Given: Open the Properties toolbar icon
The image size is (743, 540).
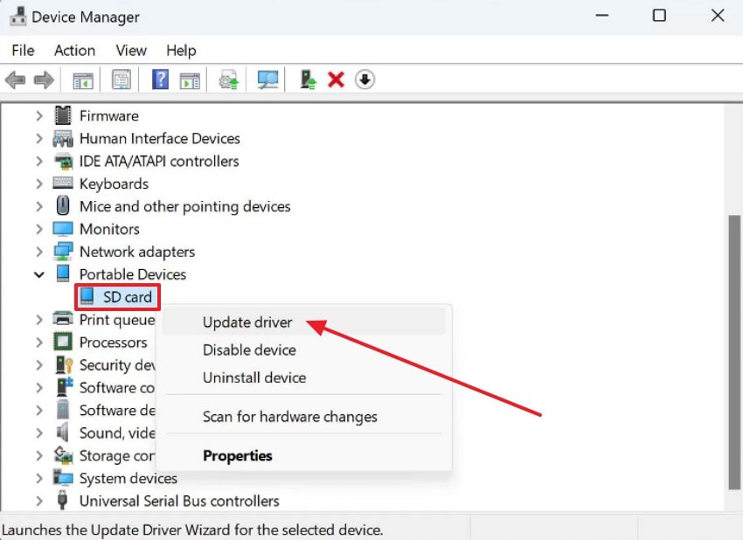Looking at the screenshot, I should (122, 80).
